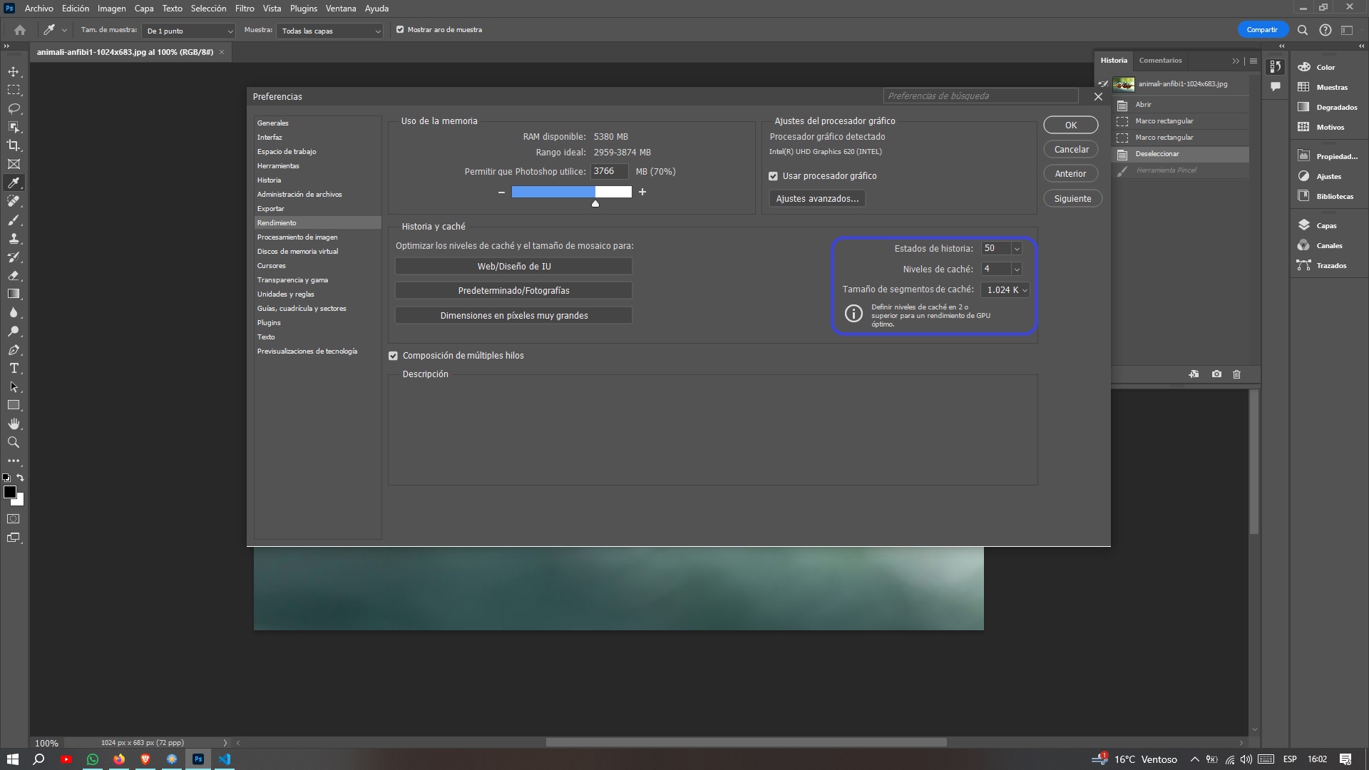The width and height of the screenshot is (1369, 770).
Task: Open the search icon at top right
Action: 1302,30
